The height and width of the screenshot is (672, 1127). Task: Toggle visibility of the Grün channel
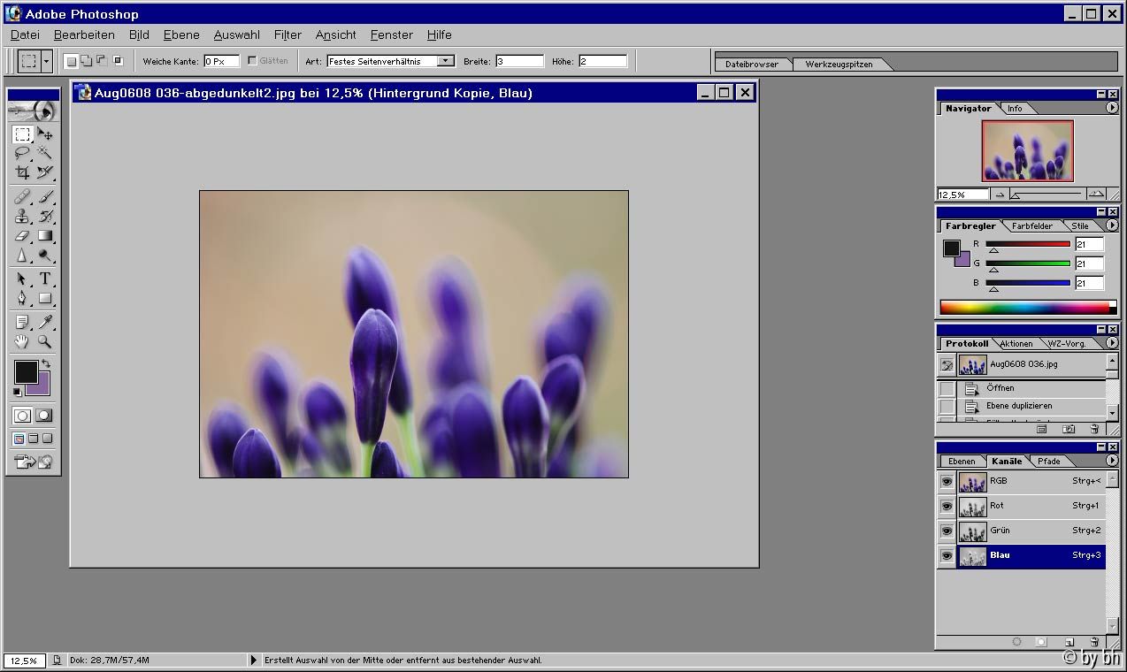click(947, 531)
